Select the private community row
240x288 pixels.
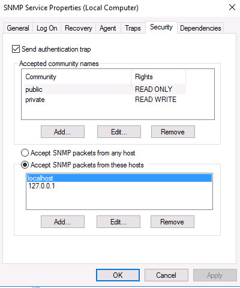pyautogui.click(x=106, y=100)
